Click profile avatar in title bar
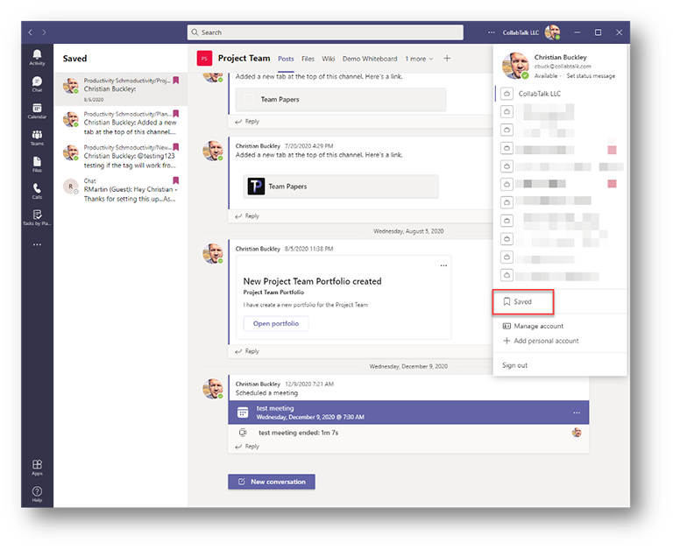 pyautogui.click(x=552, y=32)
